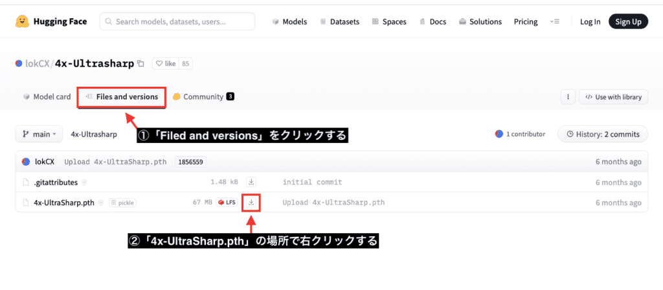Screen dimensions: 663x290
Task: Click the LFS badge
Action: coord(227,203)
